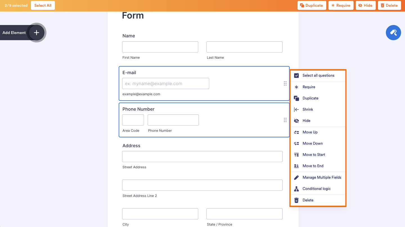Click the Add Element plus icon
Image resolution: width=405 pixels, height=227 pixels.
36,33
